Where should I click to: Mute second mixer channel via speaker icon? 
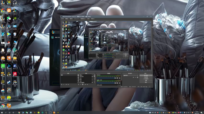click(118, 83)
